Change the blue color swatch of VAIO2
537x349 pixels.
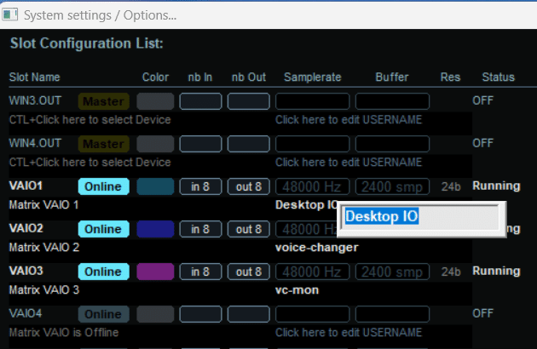(155, 229)
